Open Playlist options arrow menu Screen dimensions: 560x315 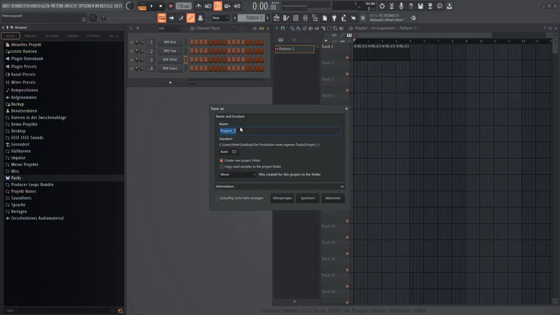click(x=276, y=28)
